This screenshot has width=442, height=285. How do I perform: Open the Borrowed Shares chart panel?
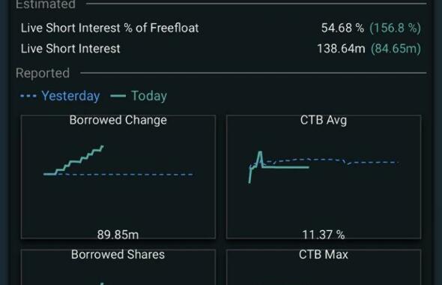click(x=118, y=267)
